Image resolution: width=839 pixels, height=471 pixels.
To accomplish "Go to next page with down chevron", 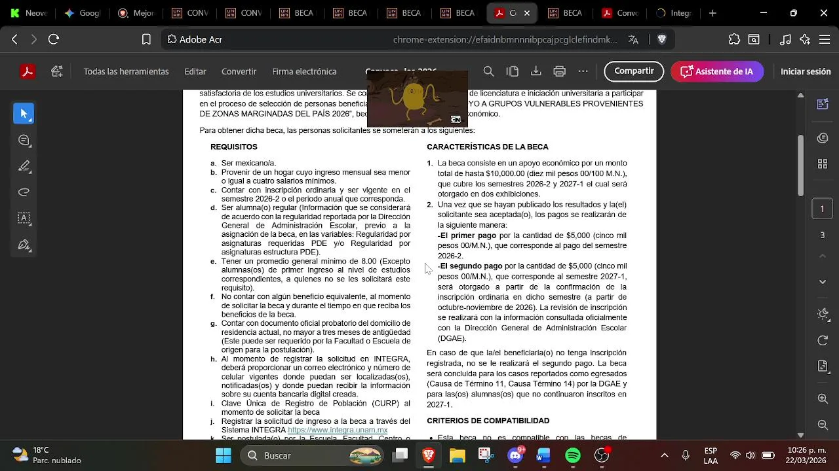I will coord(823,282).
